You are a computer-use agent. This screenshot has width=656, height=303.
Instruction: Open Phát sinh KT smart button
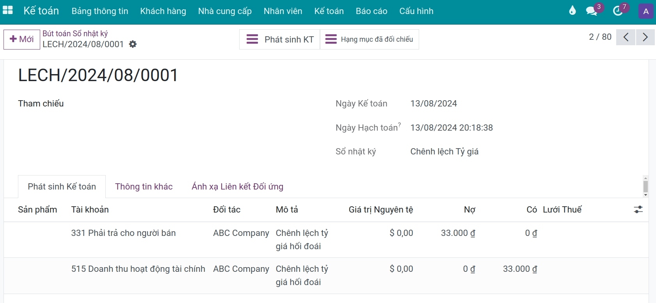click(x=279, y=39)
